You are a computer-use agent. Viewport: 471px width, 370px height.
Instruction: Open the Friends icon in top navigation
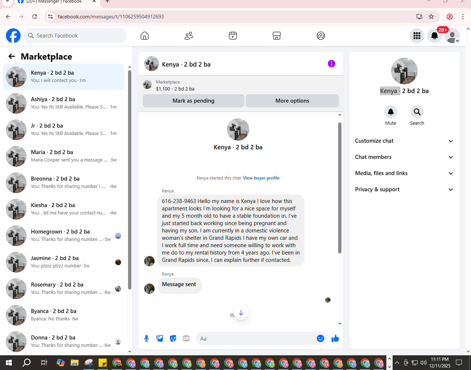189,36
